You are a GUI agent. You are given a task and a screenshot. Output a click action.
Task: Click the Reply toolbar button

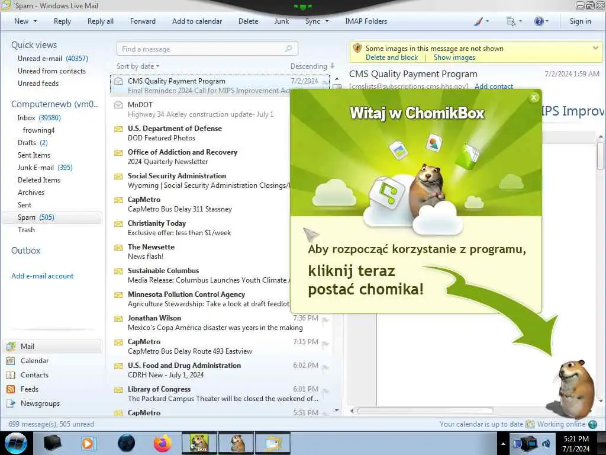62,21
